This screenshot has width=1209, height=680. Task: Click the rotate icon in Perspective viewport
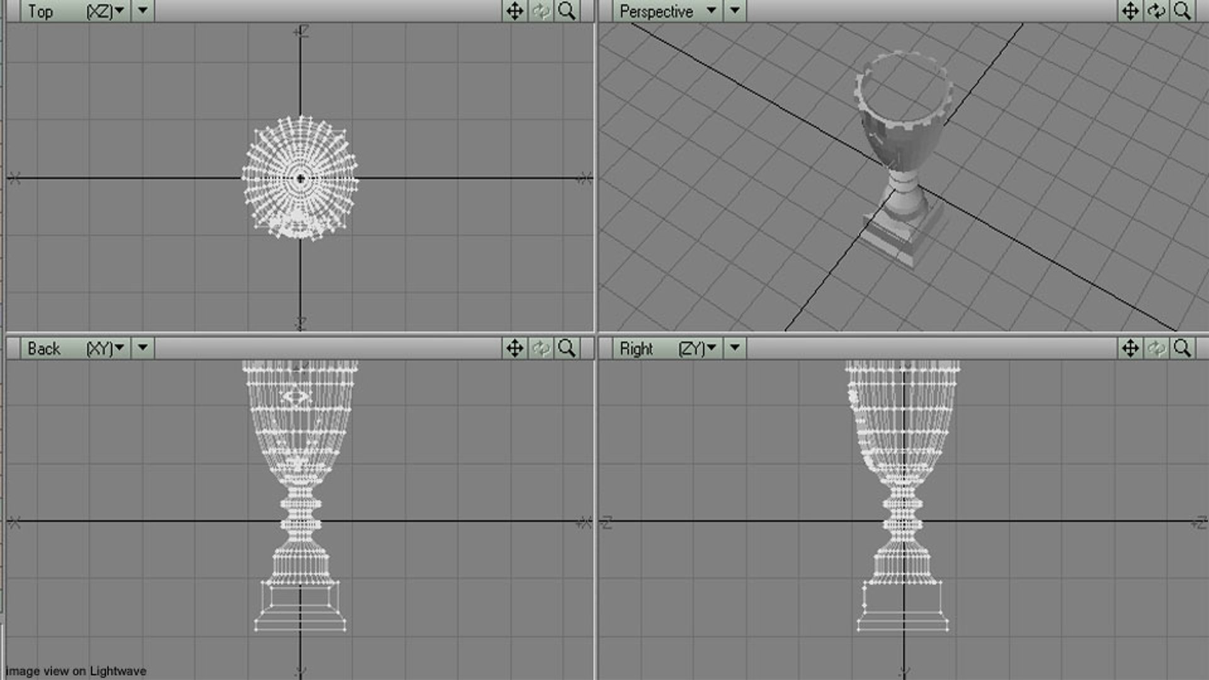click(x=1156, y=11)
